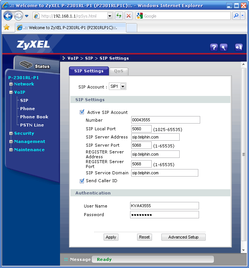Click the REGISTER Server Port field

141,164
